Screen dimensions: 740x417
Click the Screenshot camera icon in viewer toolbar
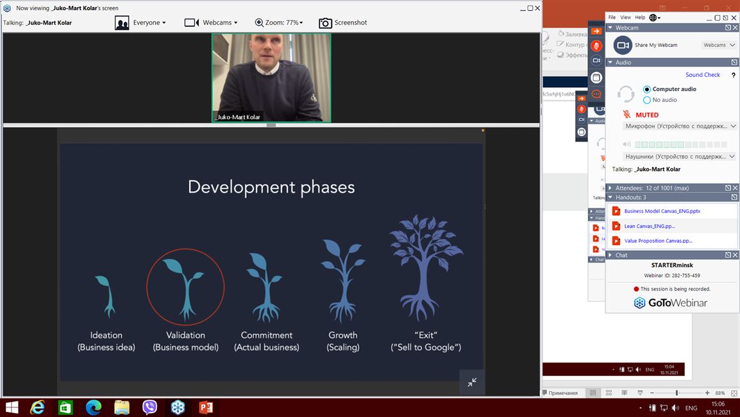pos(325,22)
